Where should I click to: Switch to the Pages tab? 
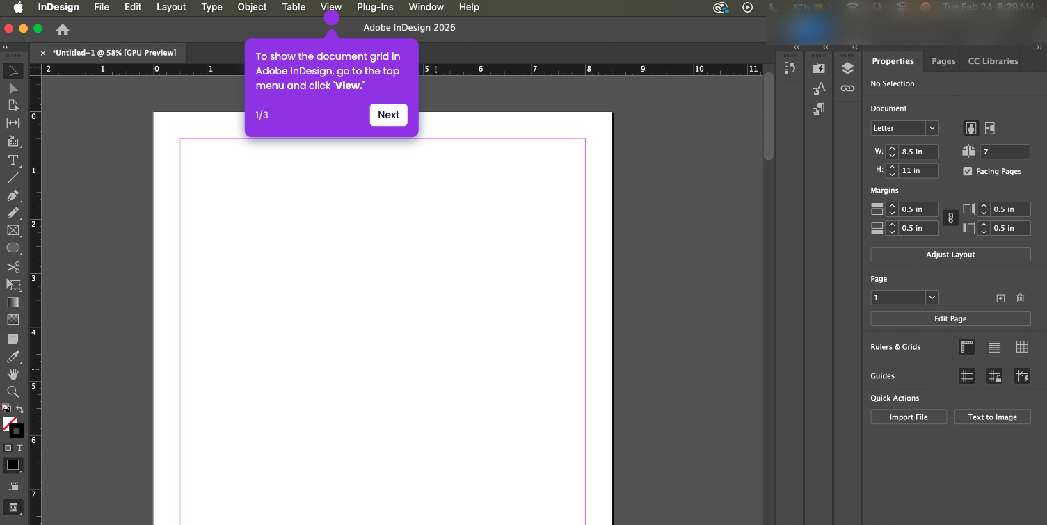[943, 61]
